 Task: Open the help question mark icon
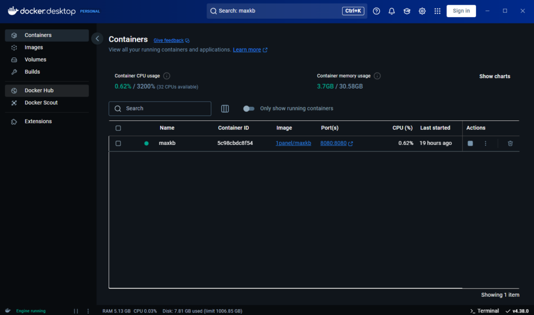[x=377, y=11]
